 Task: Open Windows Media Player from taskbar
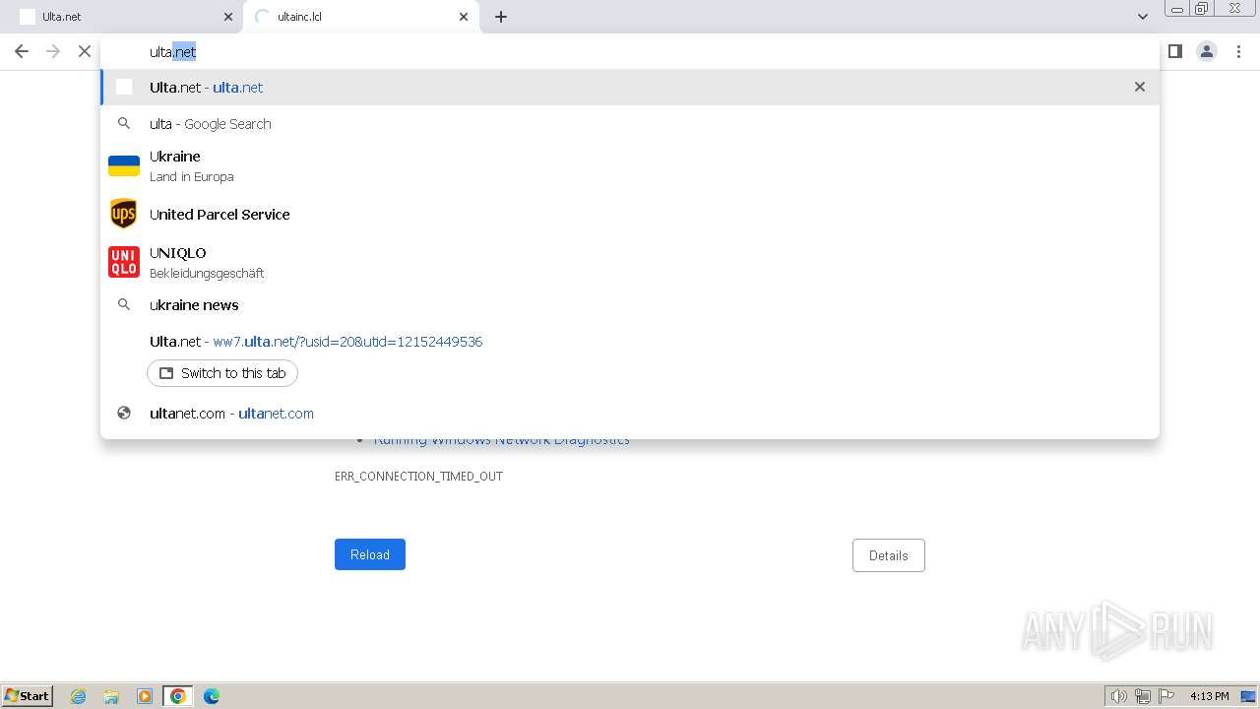[x=145, y=696]
